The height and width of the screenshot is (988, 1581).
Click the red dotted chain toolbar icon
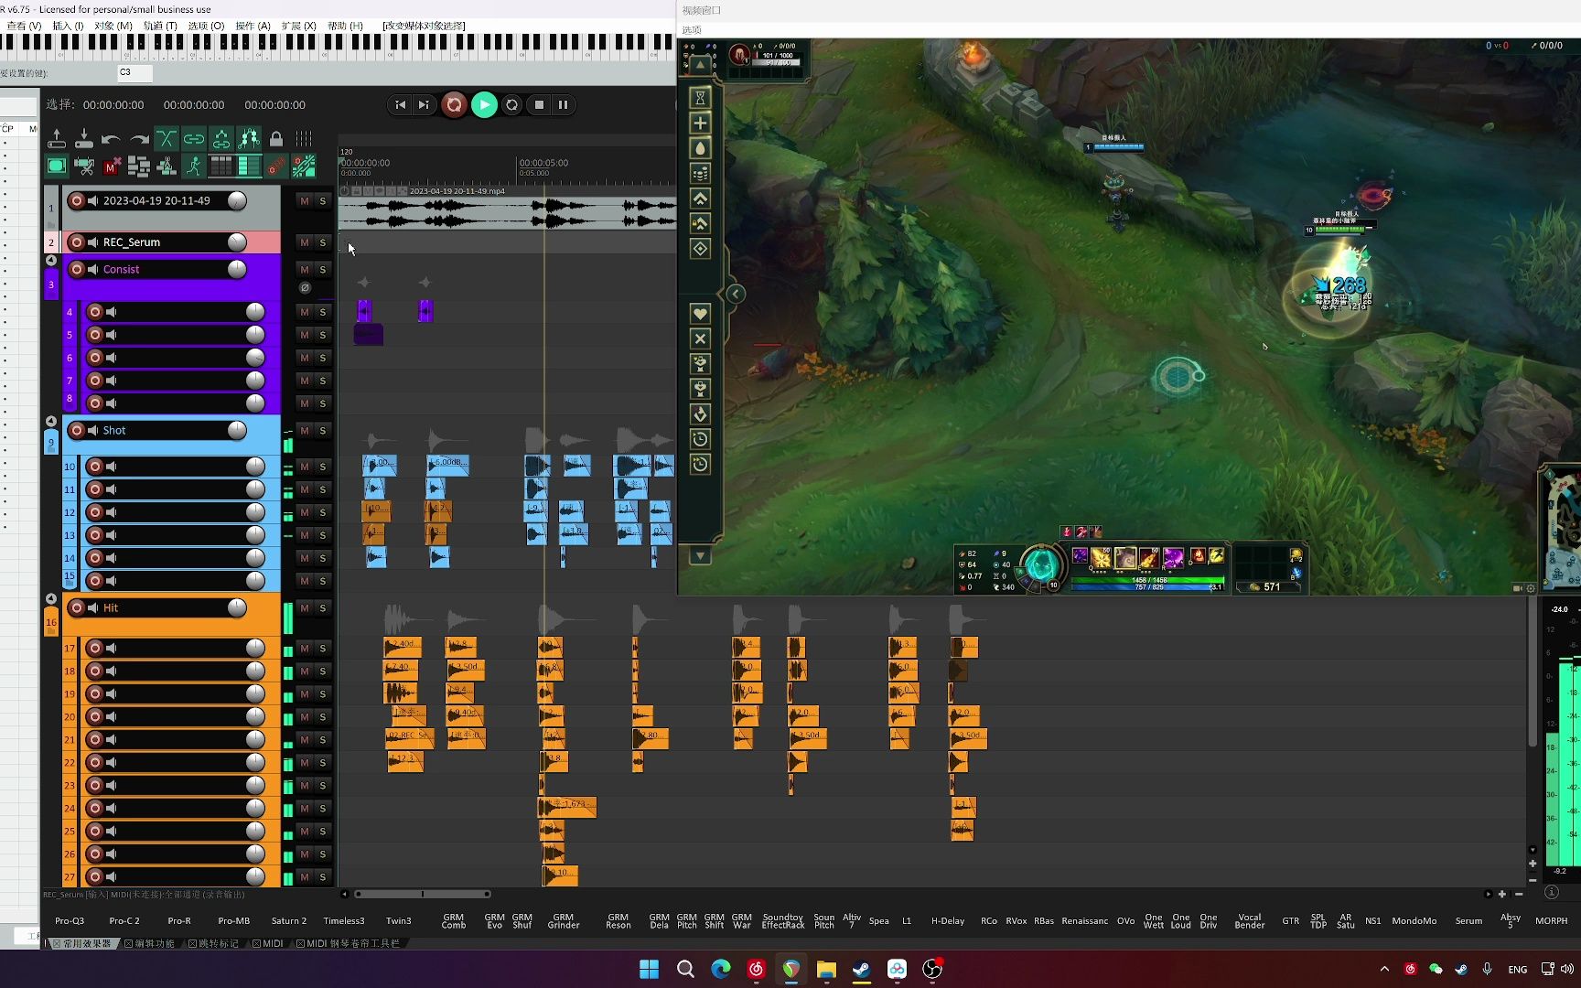pos(275,166)
